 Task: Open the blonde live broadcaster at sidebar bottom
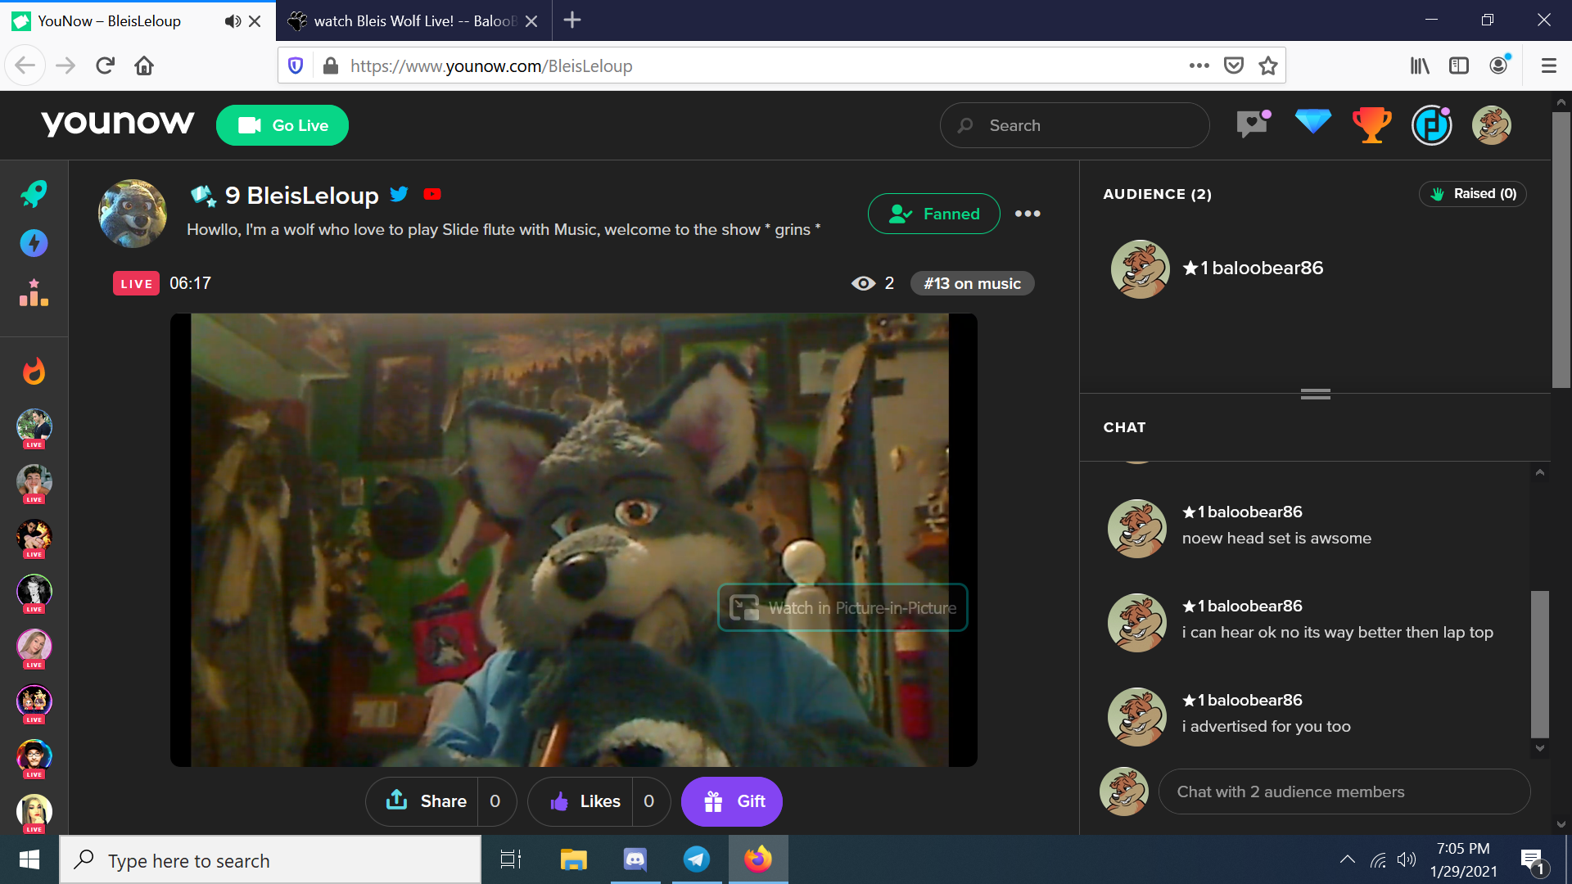pyautogui.click(x=34, y=814)
